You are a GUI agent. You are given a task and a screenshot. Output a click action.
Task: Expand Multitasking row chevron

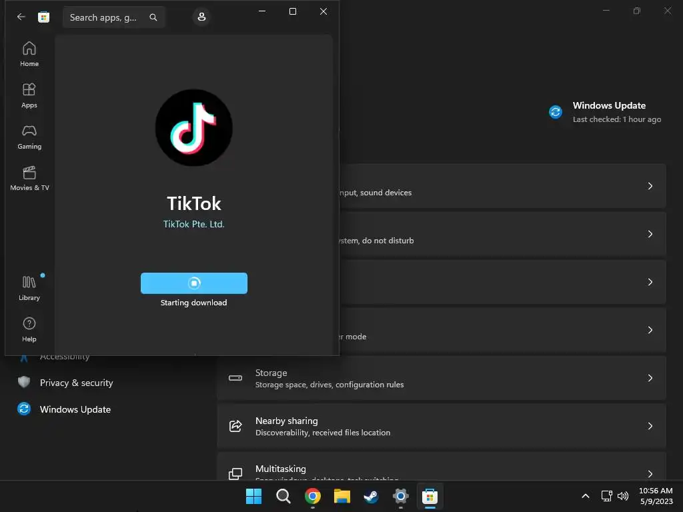click(x=650, y=474)
